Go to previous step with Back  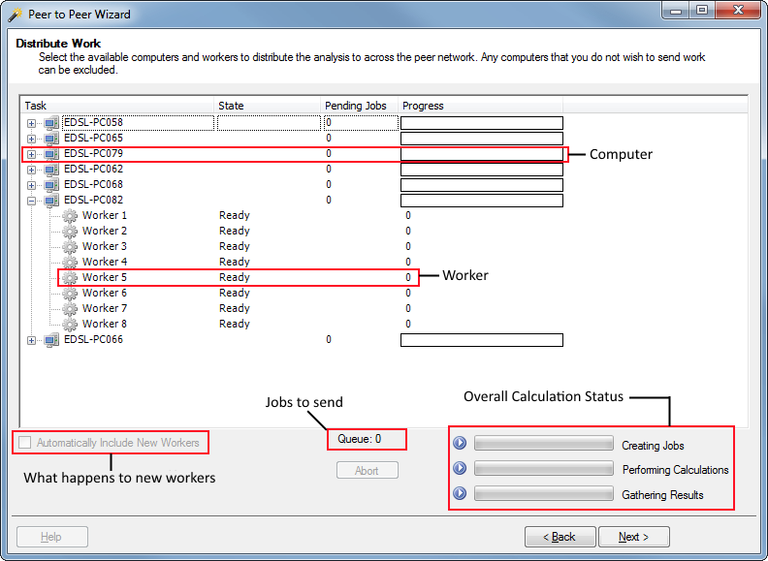point(560,537)
